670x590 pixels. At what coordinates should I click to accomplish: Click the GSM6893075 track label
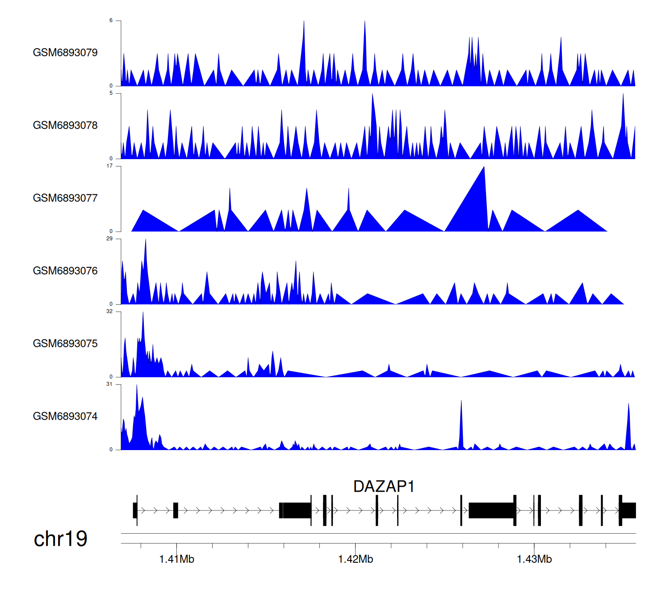(x=65, y=344)
